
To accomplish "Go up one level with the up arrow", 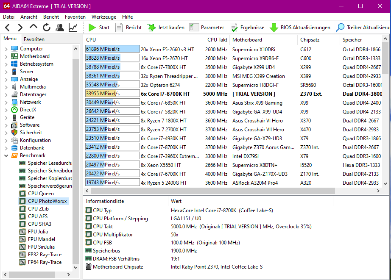I will tap(34, 27).
